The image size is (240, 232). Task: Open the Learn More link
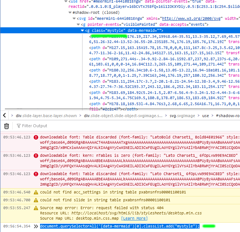134,219
